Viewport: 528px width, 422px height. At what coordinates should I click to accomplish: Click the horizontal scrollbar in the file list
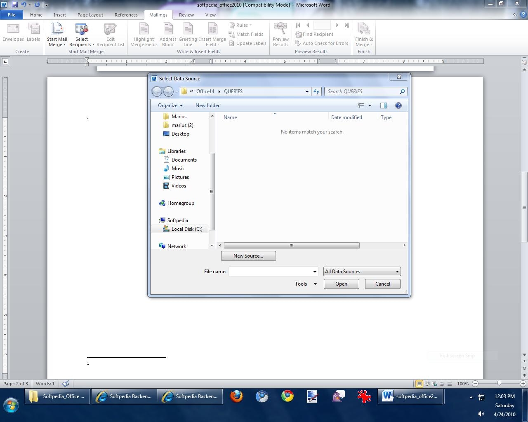pos(291,245)
